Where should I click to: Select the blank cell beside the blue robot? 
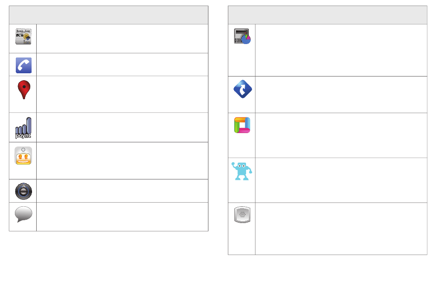tap(341, 180)
